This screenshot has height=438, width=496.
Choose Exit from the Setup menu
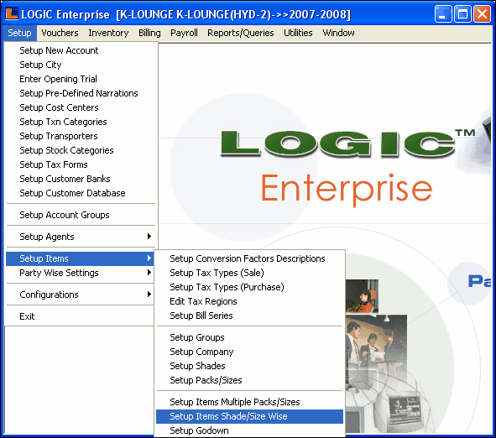81,316
